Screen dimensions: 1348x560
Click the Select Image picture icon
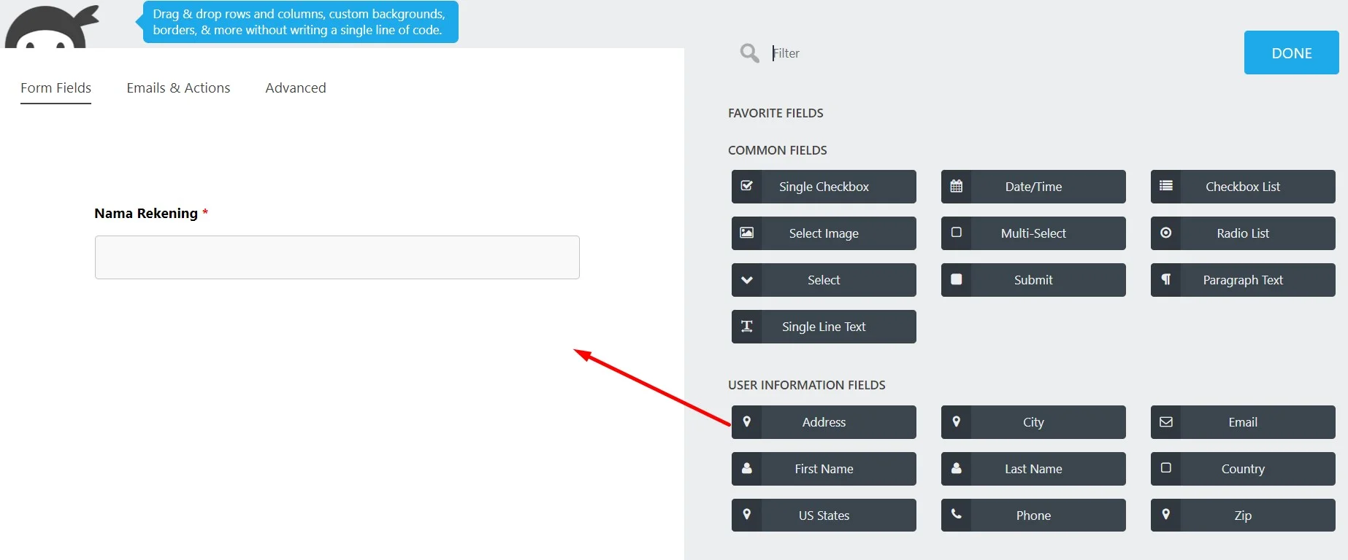[747, 233]
